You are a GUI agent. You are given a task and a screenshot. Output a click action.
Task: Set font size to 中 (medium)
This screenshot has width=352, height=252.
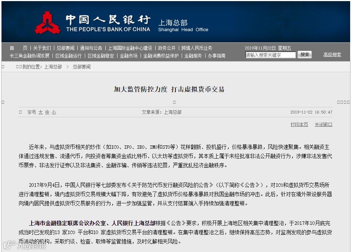47,112
